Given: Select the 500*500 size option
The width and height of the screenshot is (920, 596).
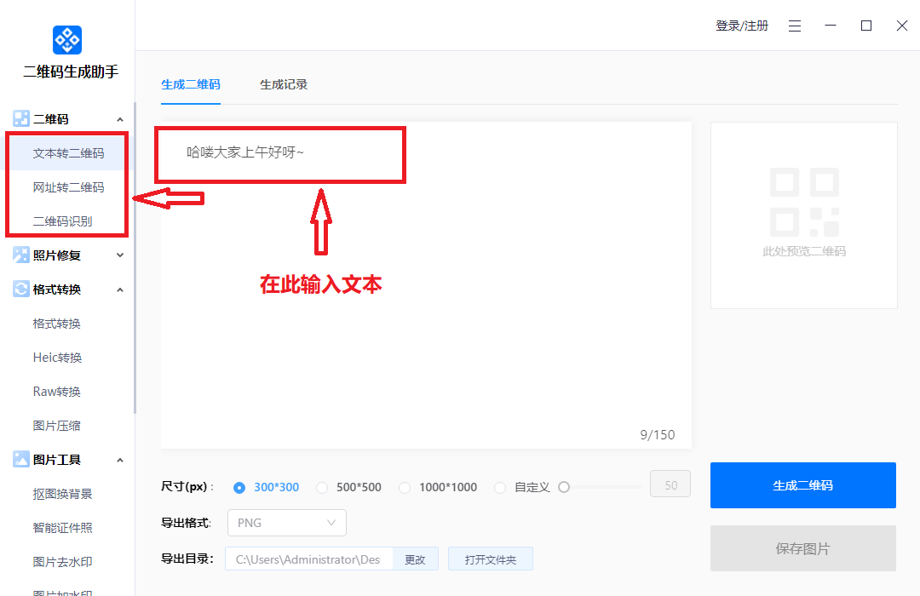Looking at the screenshot, I should point(322,488).
